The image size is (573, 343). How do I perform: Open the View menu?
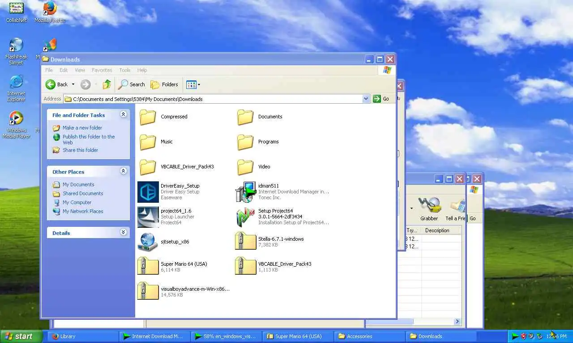[x=80, y=70]
